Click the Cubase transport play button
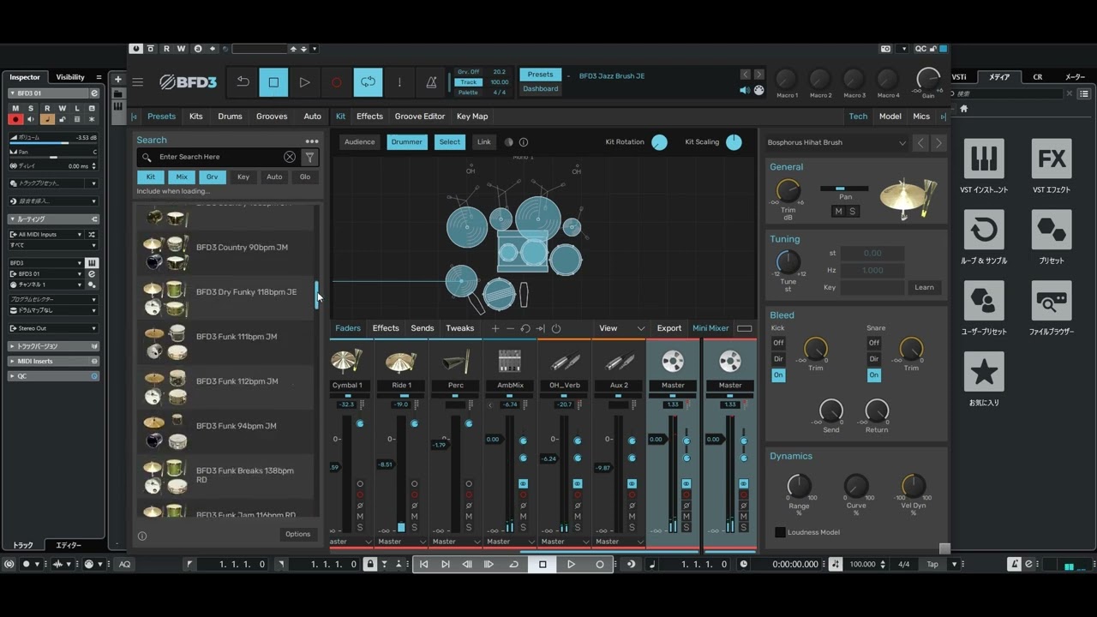Screen dimensions: 1097x617 pyautogui.click(x=571, y=564)
